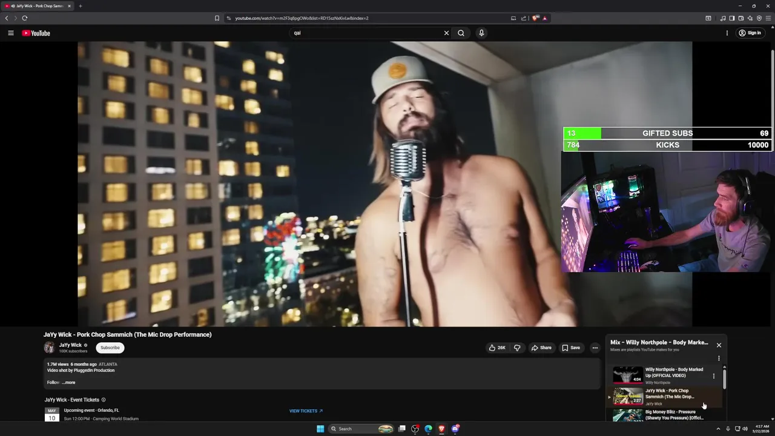Screen dimensions: 775x436
Task: Go to YouTube home via logo
Action: click(x=36, y=33)
